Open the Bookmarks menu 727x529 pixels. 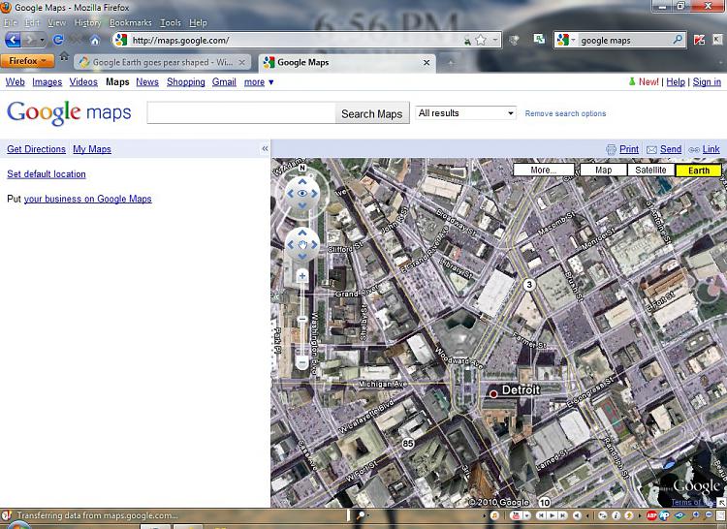(x=130, y=22)
